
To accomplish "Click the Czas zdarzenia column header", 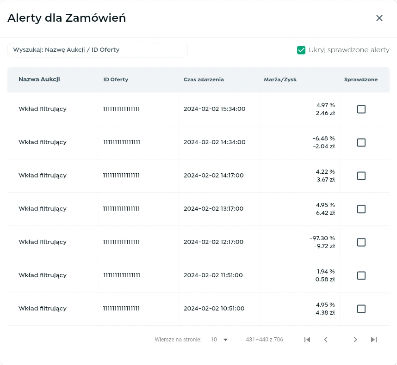I will click(x=204, y=79).
